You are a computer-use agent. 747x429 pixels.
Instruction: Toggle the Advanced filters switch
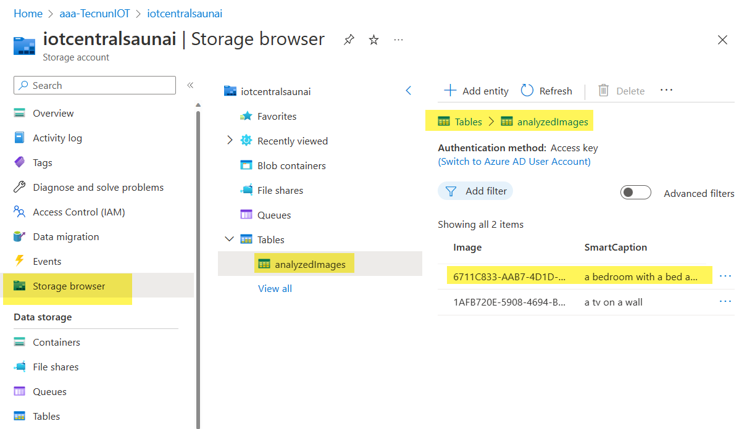coord(635,193)
